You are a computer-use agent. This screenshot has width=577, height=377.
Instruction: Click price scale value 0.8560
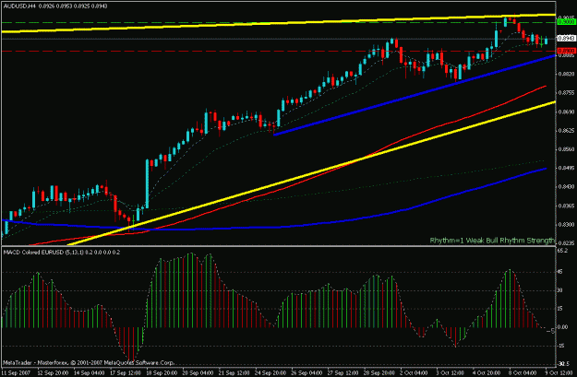tap(567, 149)
